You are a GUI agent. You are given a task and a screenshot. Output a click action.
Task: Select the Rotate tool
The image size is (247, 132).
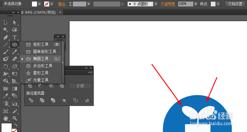coord(6,67)
